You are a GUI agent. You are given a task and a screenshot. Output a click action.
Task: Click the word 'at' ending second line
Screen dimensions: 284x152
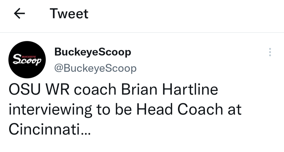[235, 110]
